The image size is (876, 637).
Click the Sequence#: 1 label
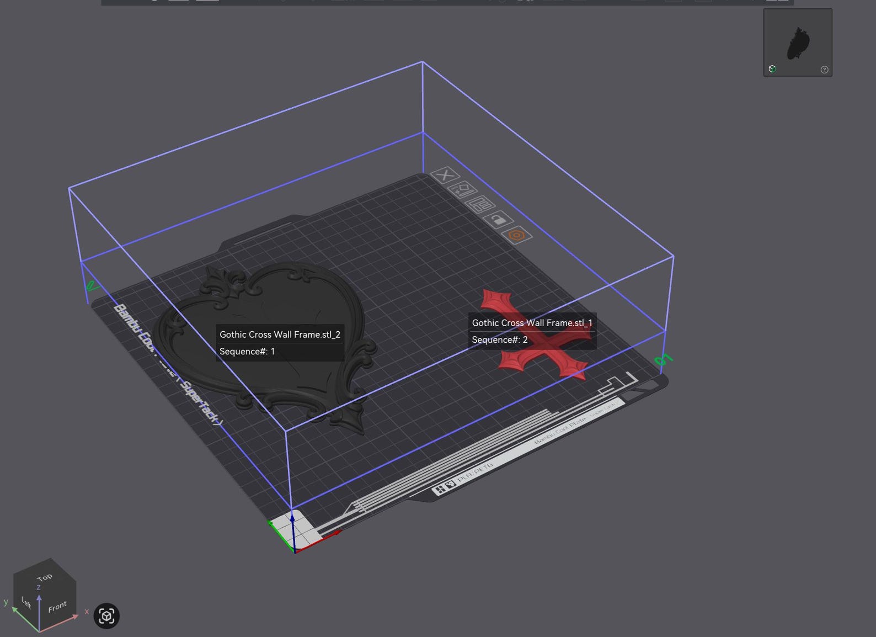click(247, 352)
